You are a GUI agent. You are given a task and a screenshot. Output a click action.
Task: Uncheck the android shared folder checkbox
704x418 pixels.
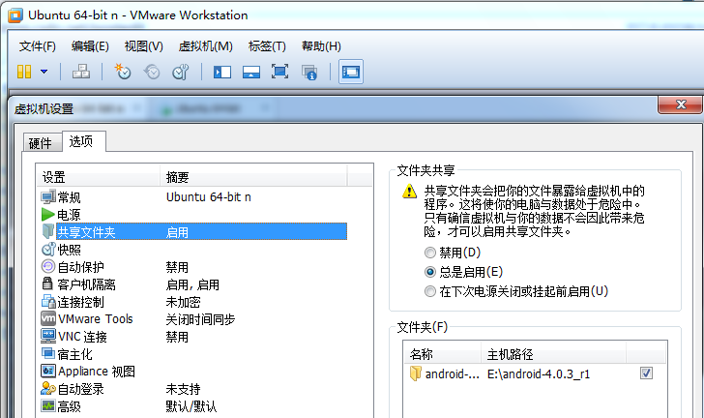click(646, 373)
